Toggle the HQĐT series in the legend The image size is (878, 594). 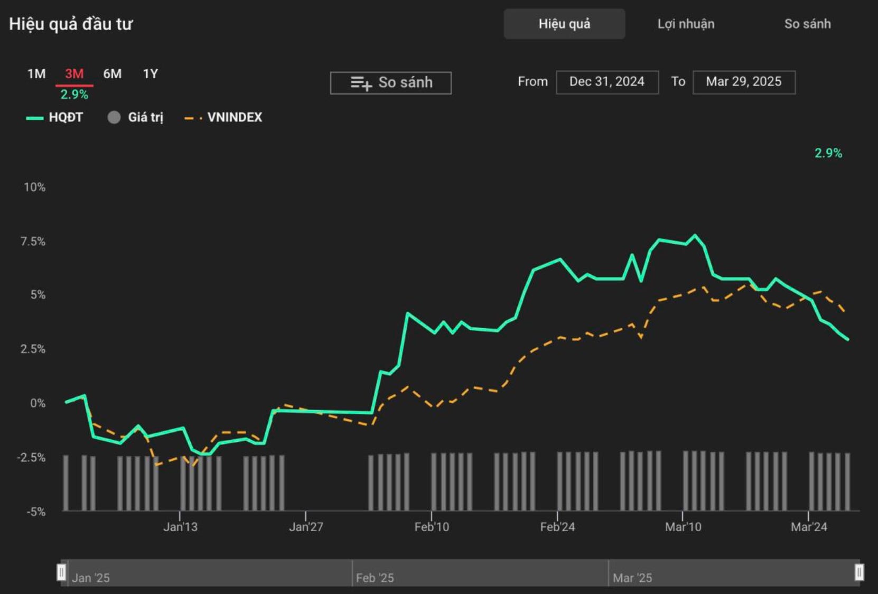[55, 117]
